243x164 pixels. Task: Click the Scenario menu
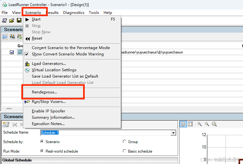point(33,12)
